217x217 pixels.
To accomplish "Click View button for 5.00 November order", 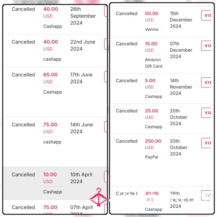I will (x=206, y=82).
